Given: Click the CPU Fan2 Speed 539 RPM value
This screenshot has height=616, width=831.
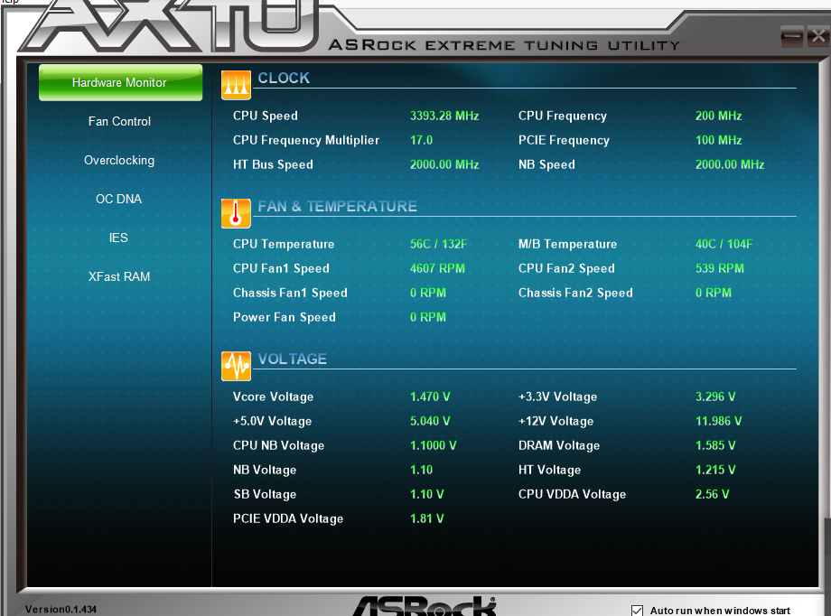Looking at the screenshot, I should pyautogui.click(x=719, y=268).
